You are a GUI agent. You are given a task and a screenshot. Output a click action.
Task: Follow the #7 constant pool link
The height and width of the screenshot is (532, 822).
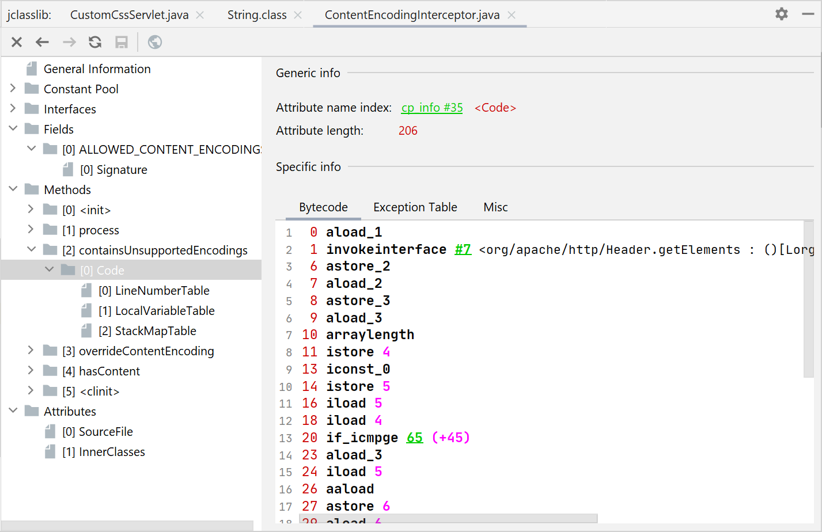pos(463,249)
